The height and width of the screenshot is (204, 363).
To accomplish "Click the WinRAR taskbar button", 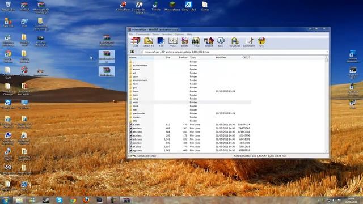I will point(126,200).
